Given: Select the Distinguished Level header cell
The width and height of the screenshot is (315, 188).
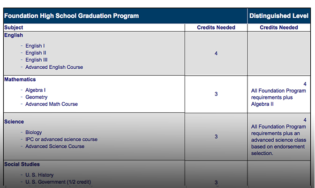Looking at the screenshot, I should [x=279, y=16].
